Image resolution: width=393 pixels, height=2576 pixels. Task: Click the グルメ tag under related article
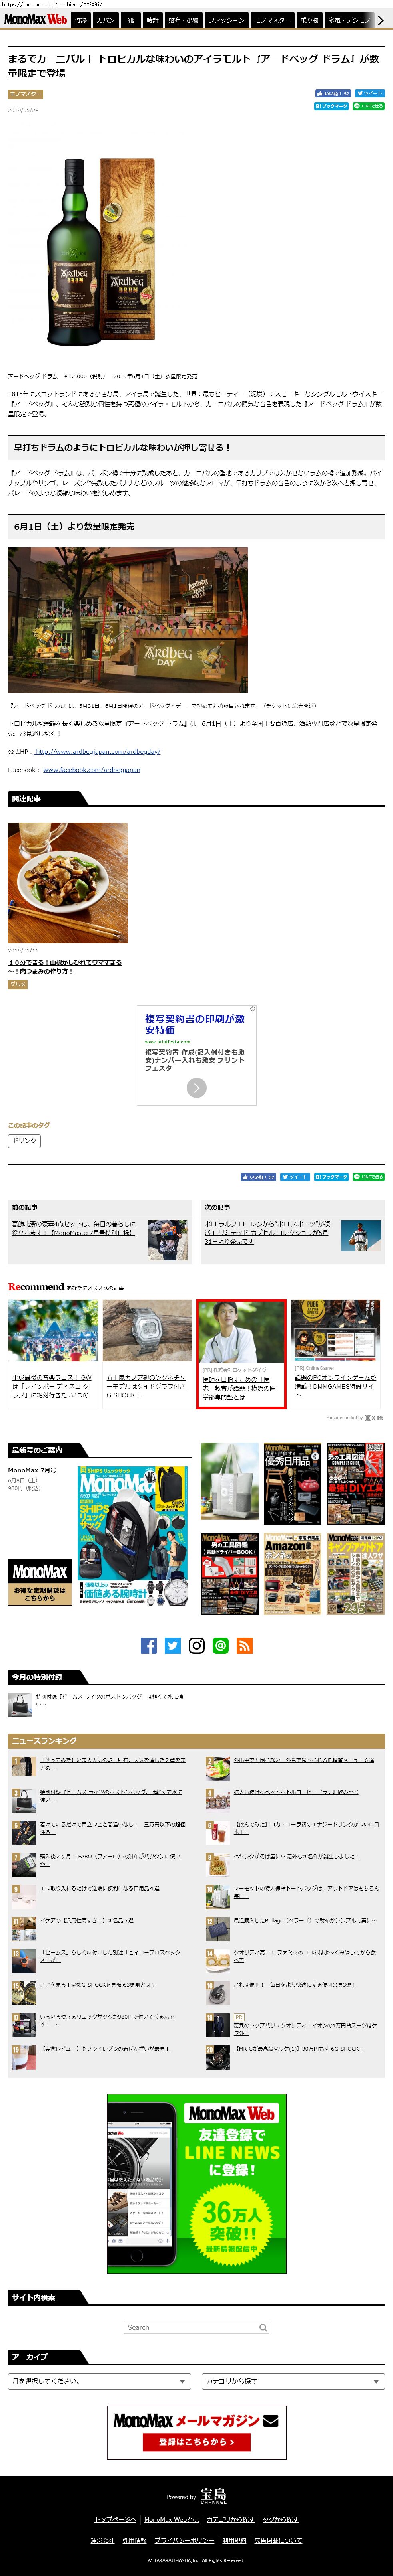pyautogui.click(x=18, y=984)
